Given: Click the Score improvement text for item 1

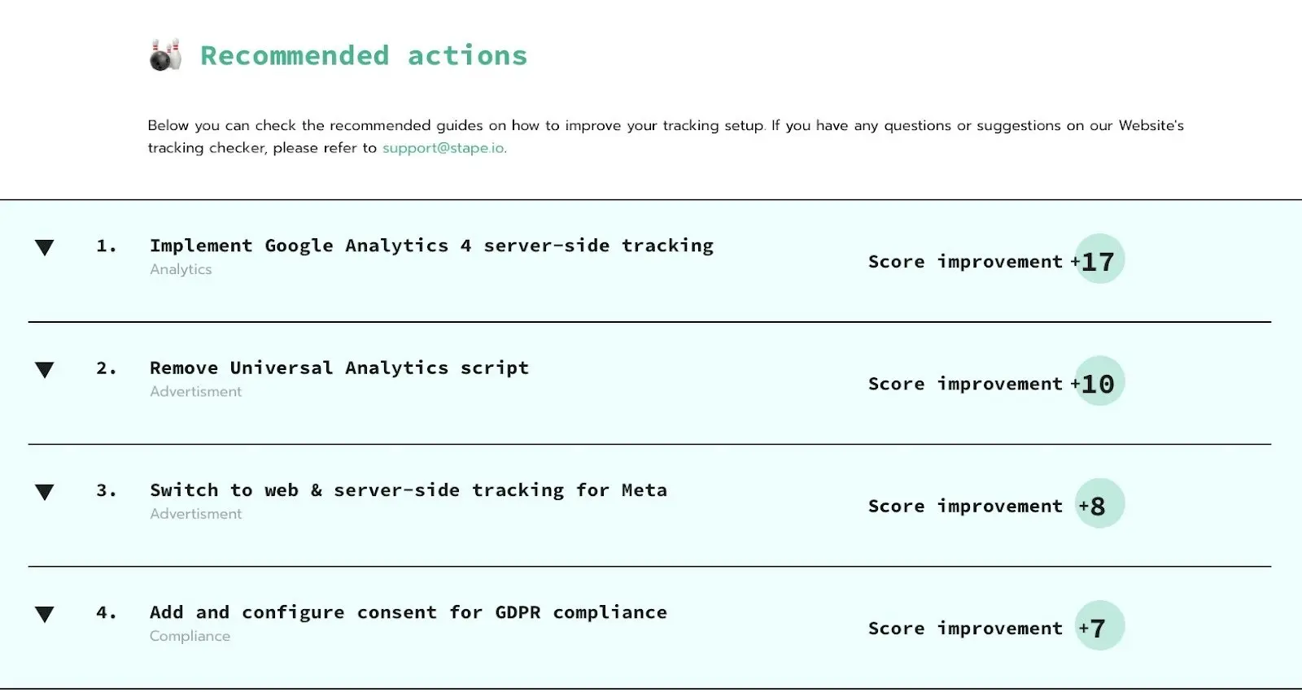Looking at the screenshot, I should (x=965, y=262).
